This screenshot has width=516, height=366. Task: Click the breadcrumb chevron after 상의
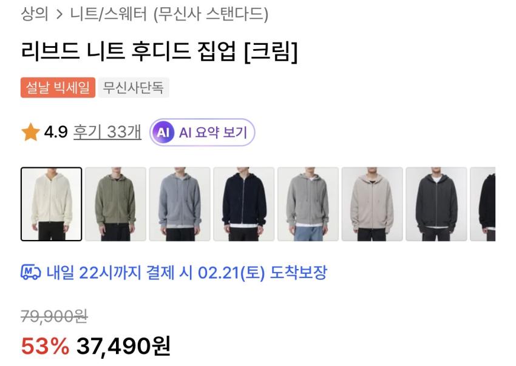59,14
